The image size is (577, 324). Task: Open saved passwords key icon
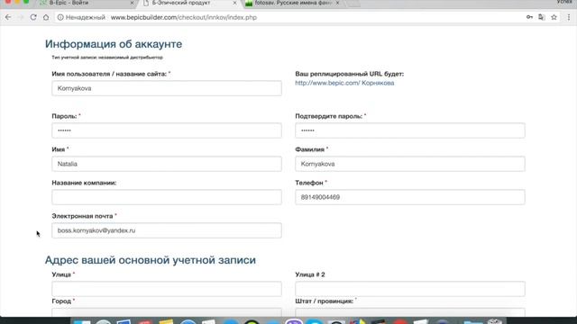click(529, 17)
